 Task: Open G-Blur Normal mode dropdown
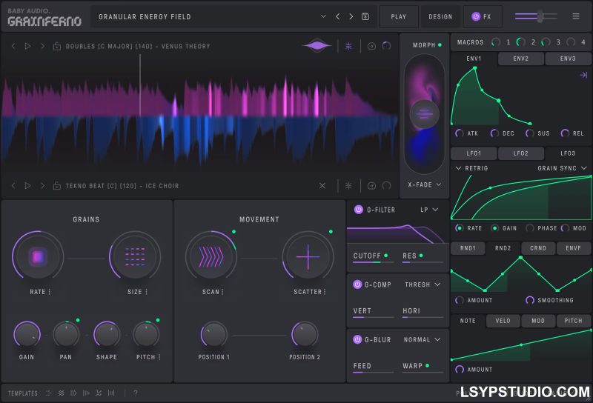pos(422,339)
